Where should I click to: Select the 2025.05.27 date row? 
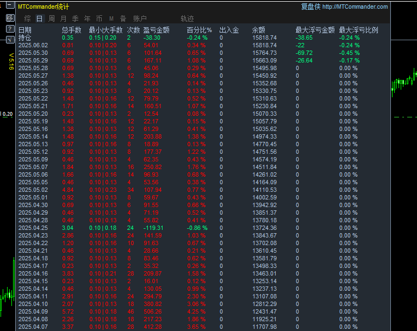coord(33,76)
